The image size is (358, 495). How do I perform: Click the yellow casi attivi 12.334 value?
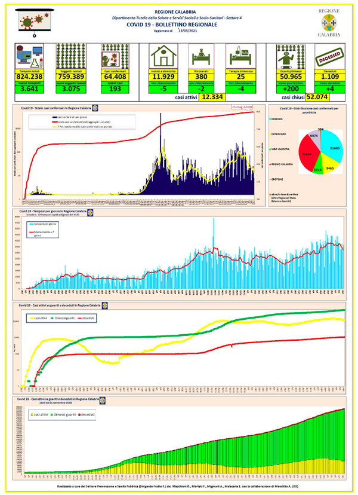212,97
